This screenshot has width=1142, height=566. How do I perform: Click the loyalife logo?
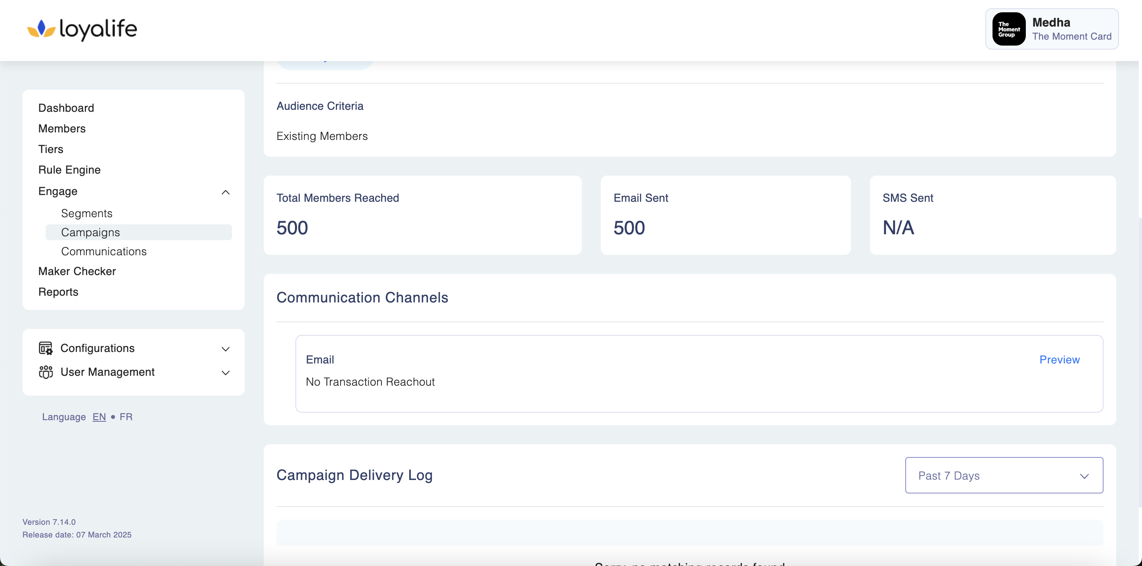[x=82, y=29]
